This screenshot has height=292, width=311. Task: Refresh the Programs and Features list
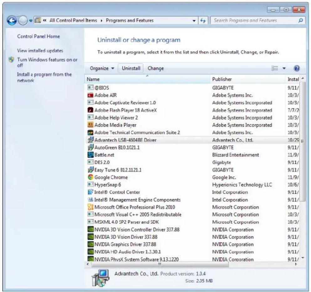coord(203,20)
